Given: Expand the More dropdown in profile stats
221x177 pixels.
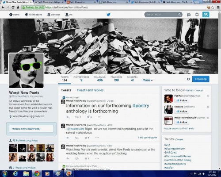Looking at the screenshot, I should pyautogui.click(x=148, y=80).
